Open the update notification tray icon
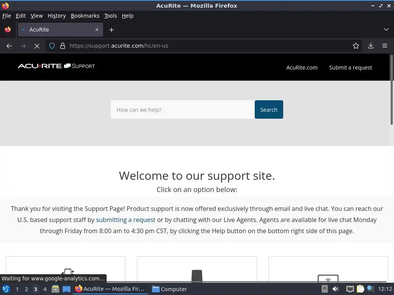The width and height of the screenshot is (394, 295). pos(371,288)
